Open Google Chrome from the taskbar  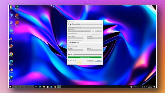(x=55, y=87)
